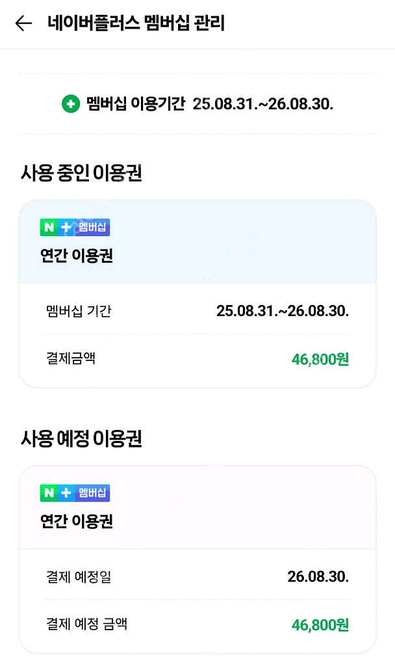Click 연간 이용권 title on active card

(75, 256)
